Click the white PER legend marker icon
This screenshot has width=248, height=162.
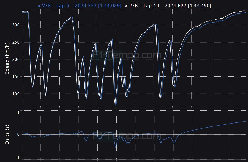pos(126,6)
